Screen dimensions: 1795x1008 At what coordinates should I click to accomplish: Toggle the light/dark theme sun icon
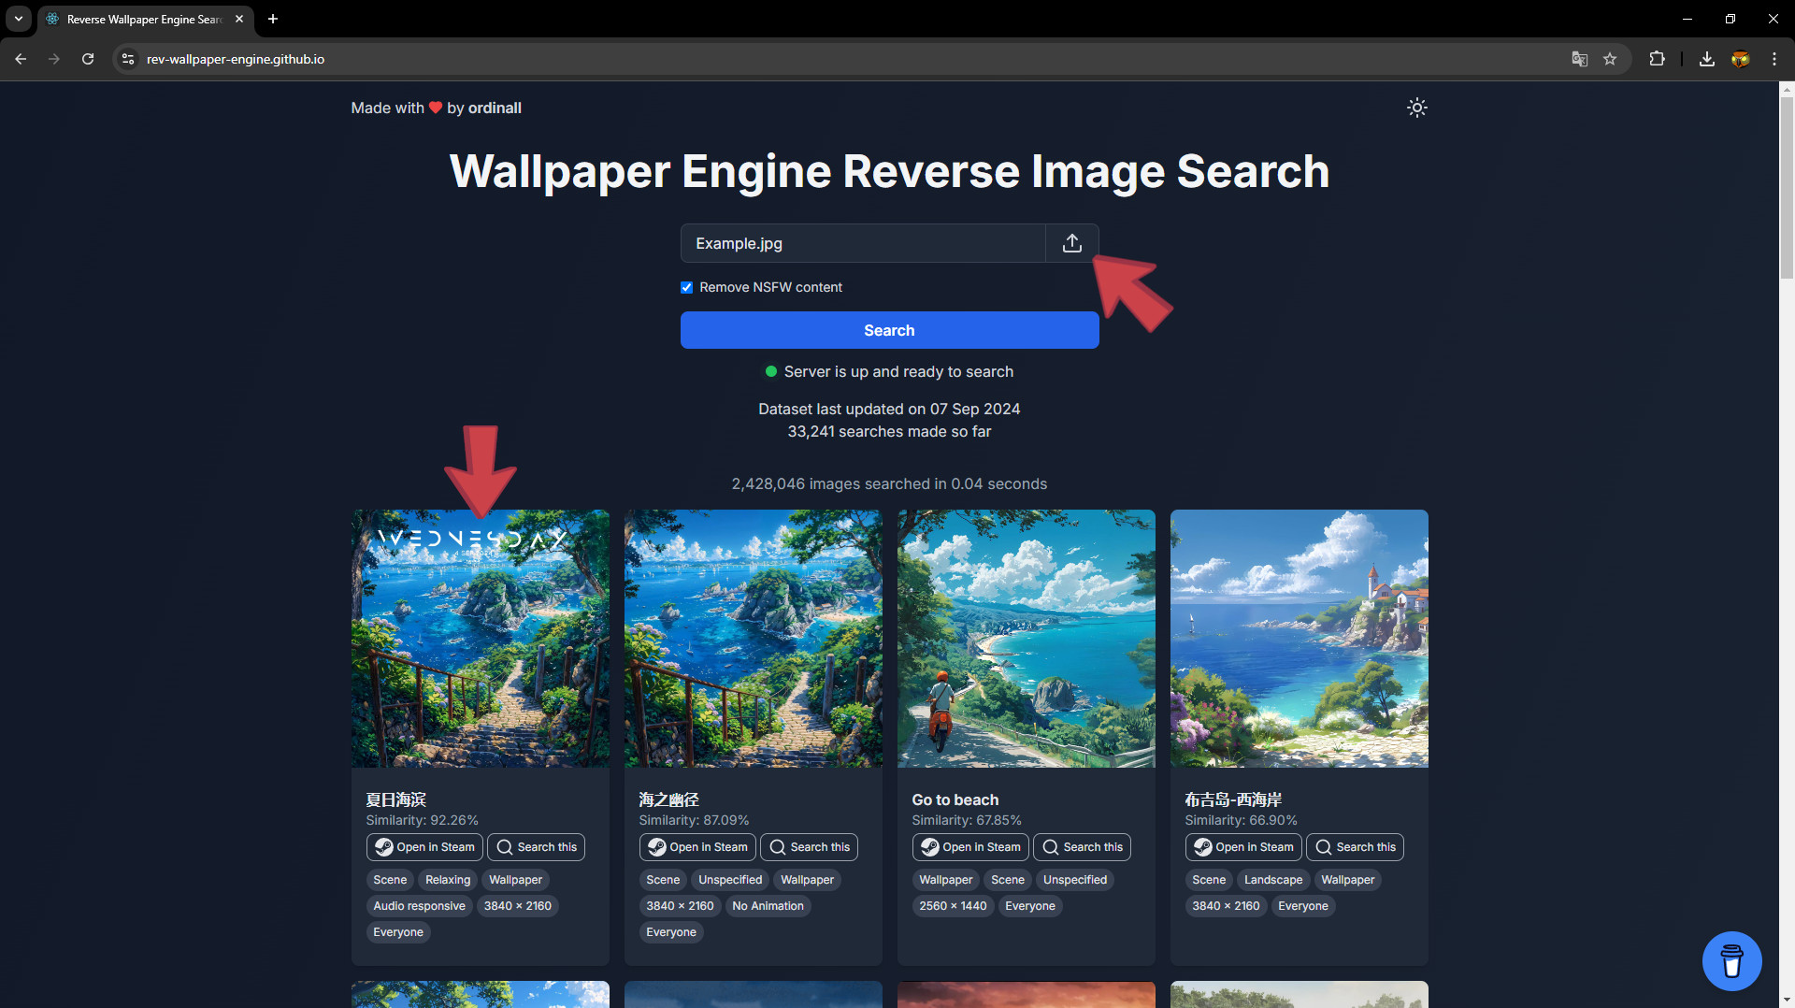(1416, 108)
